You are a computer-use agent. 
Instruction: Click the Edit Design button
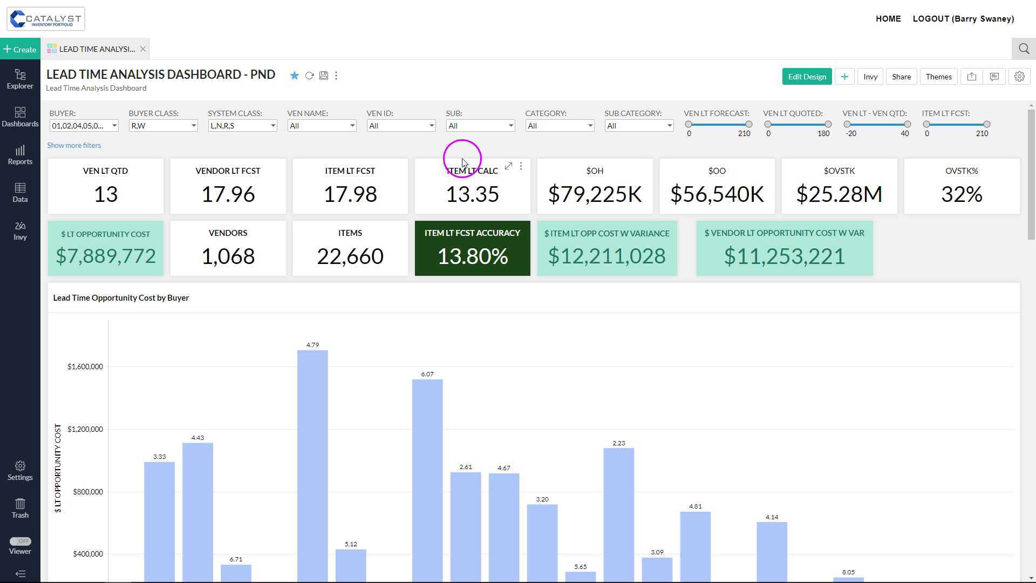click(807, 76)
